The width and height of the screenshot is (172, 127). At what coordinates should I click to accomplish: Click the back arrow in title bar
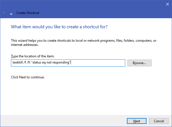(4, 13)
